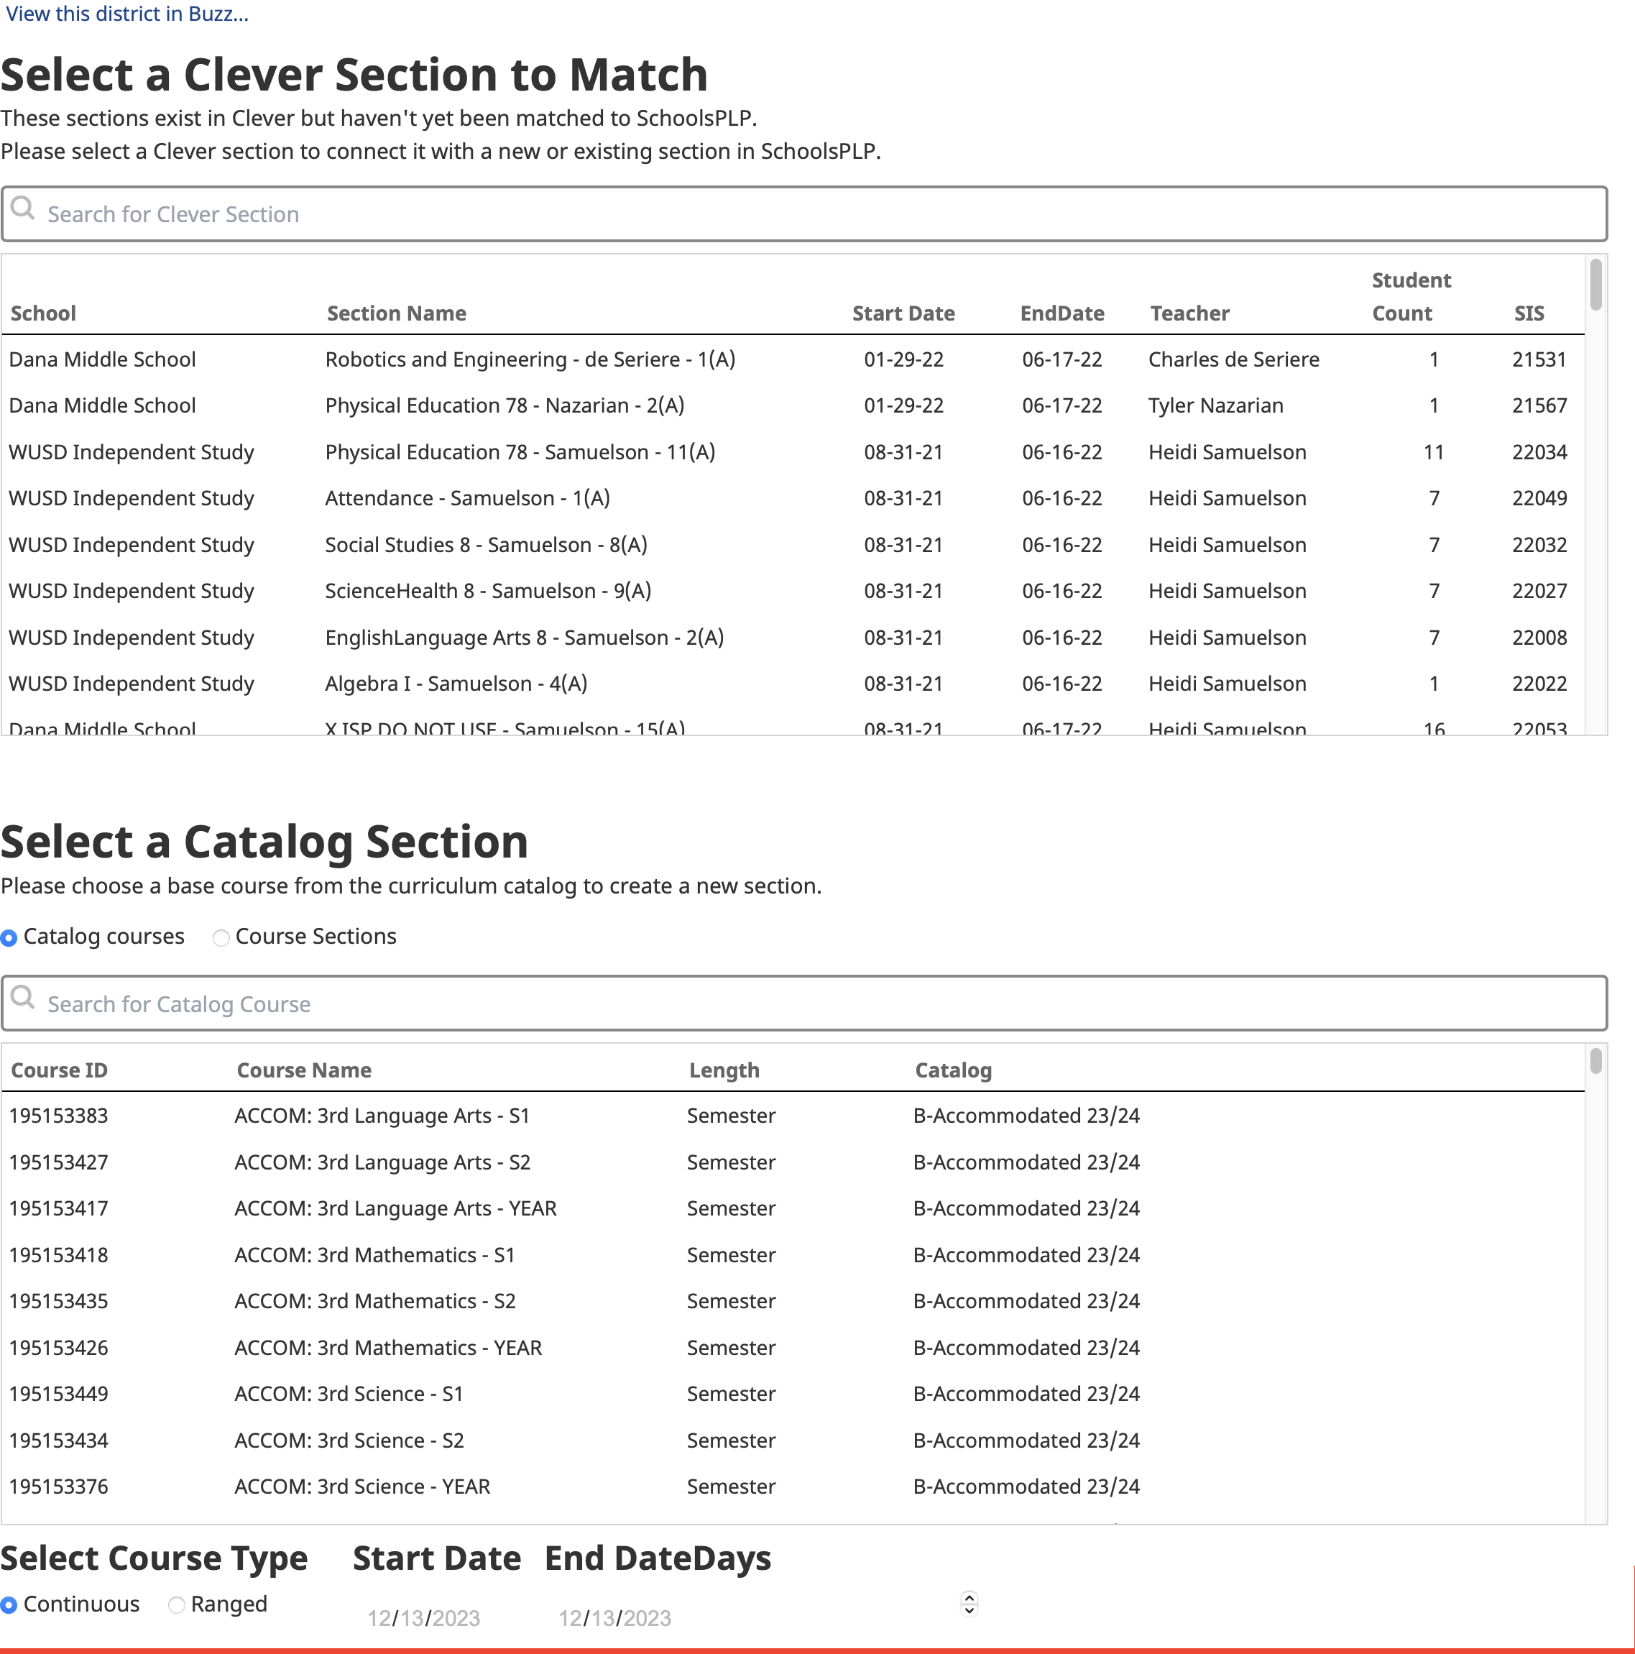This screenshot has width=1635, height=1654.
Task: Click the Start Date field 12/13/2023
Action: (424, 1618)
